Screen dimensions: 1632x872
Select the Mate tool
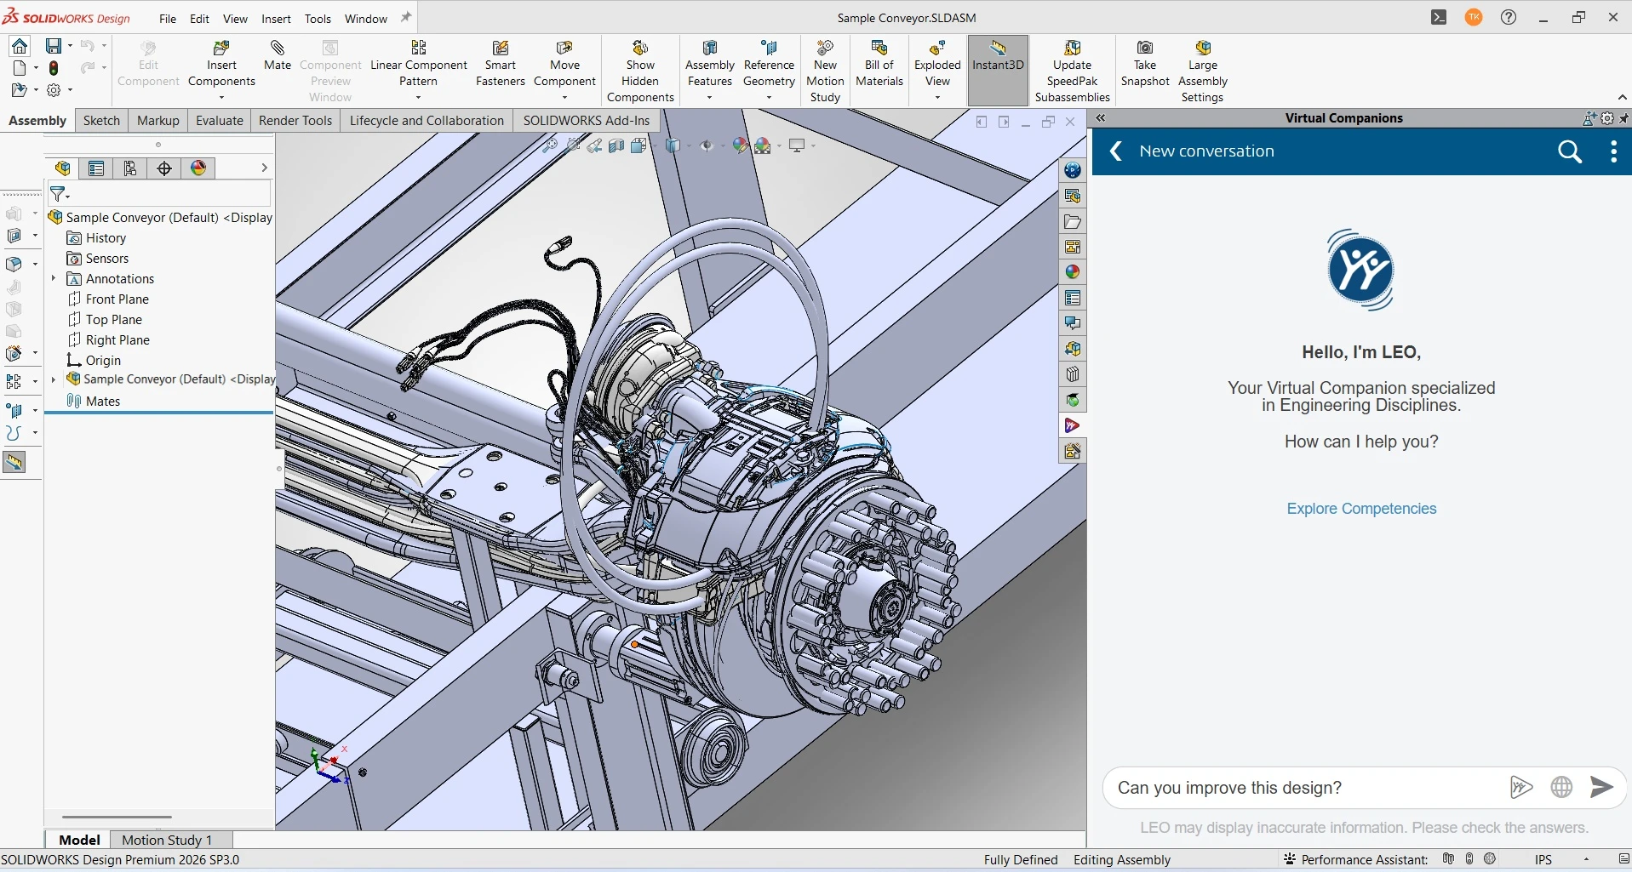pyautogui.click(x=278, y=55)
